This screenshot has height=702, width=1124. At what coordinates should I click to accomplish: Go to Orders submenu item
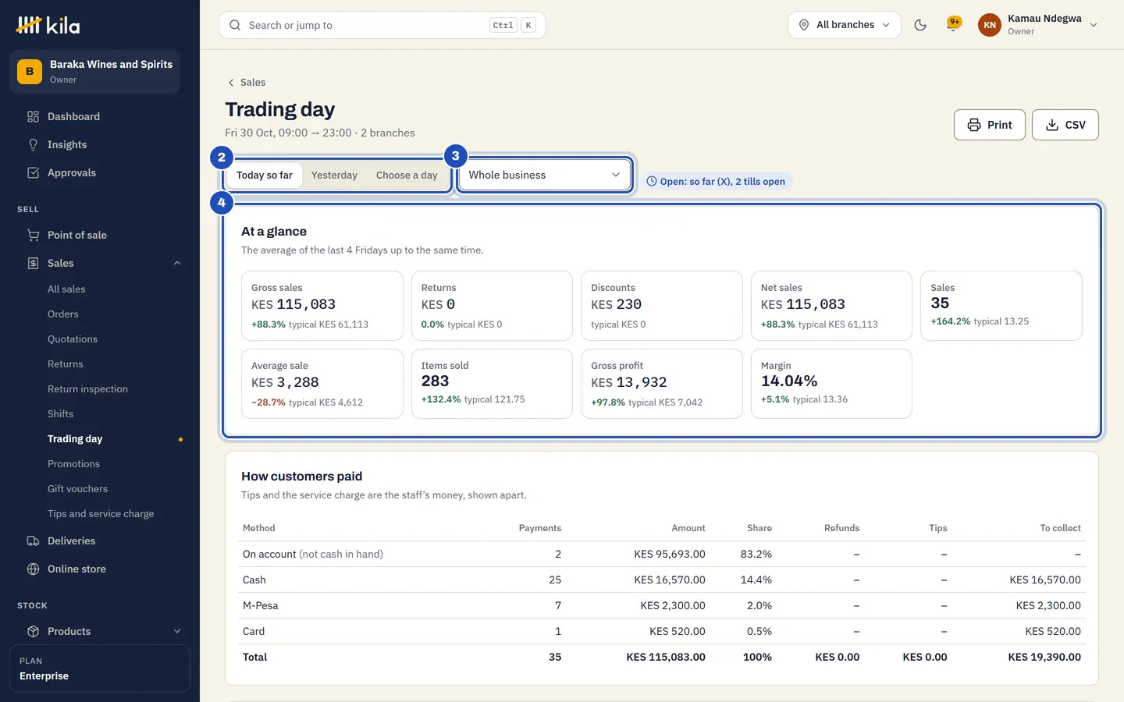pos(63,314)
